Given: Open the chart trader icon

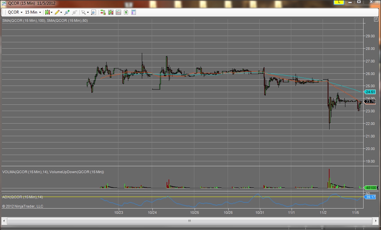Looking at the screenshot, I should (103, 12).
